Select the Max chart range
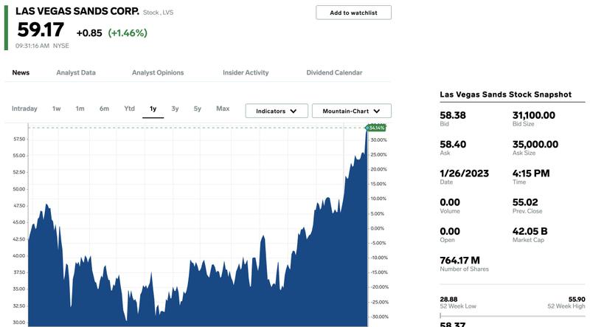 (223, 109)
